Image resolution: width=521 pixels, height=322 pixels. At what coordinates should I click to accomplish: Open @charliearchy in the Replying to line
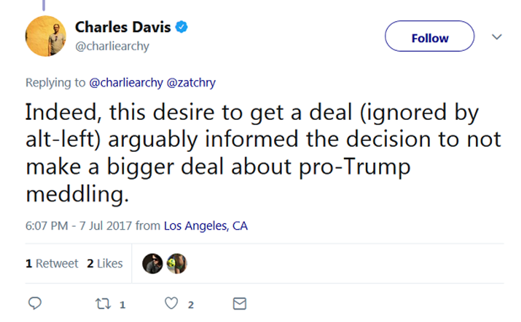126,82
